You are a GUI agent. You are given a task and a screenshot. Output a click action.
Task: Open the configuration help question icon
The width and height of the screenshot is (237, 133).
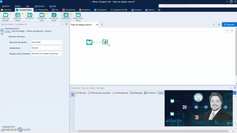coord(2,34)
